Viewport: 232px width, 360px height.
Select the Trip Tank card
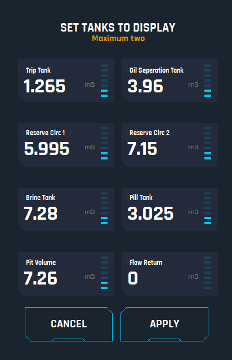click(66, 80)
